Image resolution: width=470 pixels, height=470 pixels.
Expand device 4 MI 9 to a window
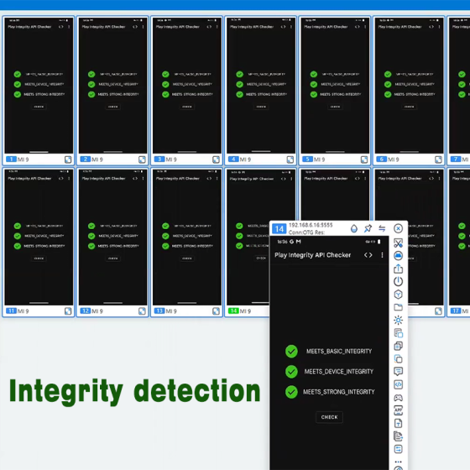[290, 159]
